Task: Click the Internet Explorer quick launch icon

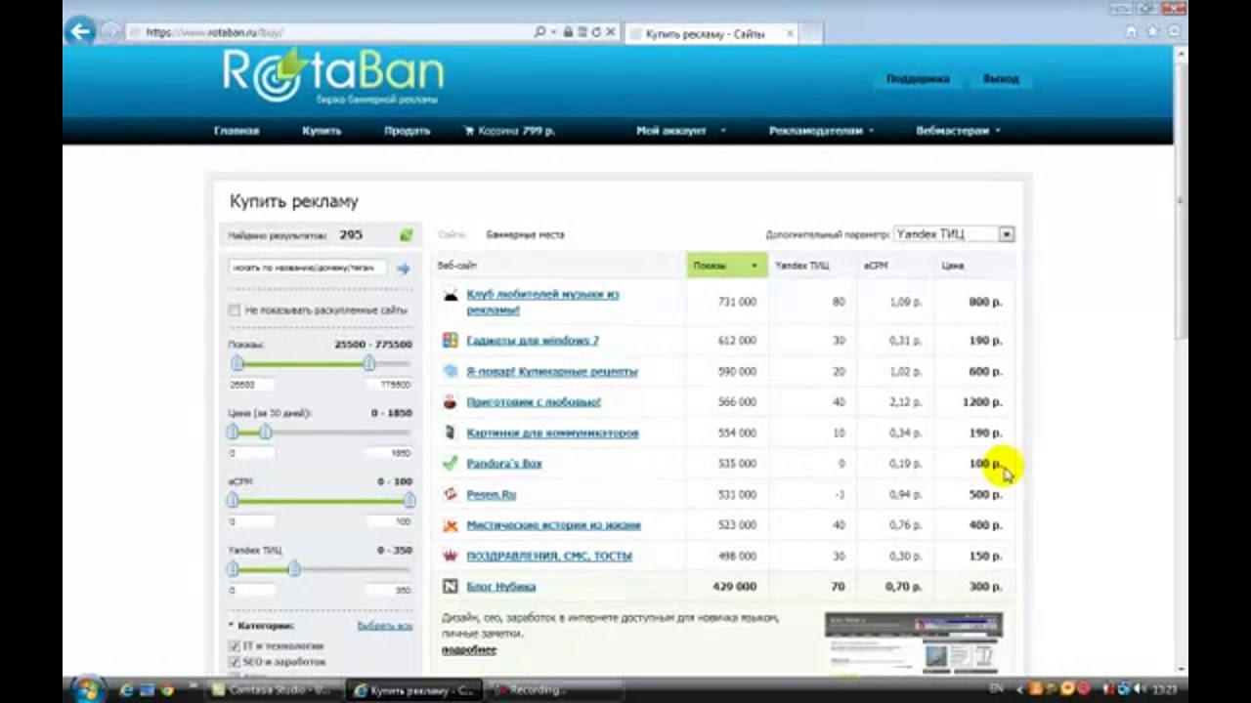Action: [x=127, y=690]
